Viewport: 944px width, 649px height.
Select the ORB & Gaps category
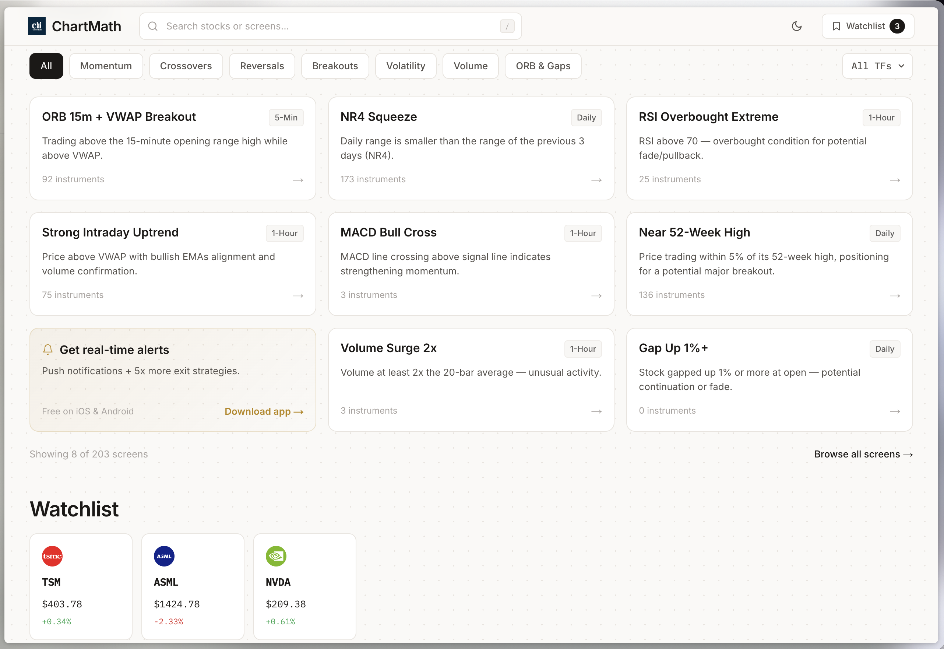543,66
